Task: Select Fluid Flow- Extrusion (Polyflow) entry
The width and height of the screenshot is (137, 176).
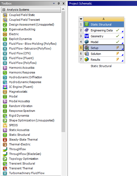Action: coord(30,48)
